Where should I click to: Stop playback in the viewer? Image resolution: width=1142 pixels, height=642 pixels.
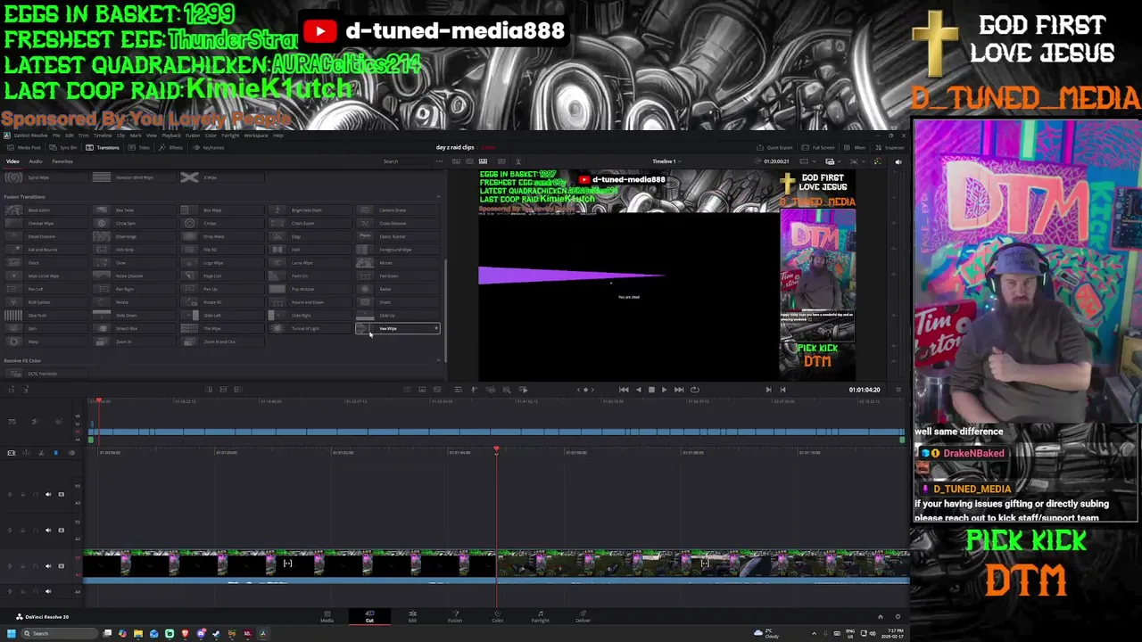[651, 390]
